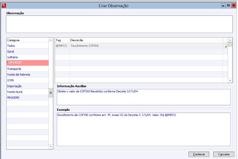Click the Cancelar button
This screenshot has width=238, height=159.
point(224,154)
